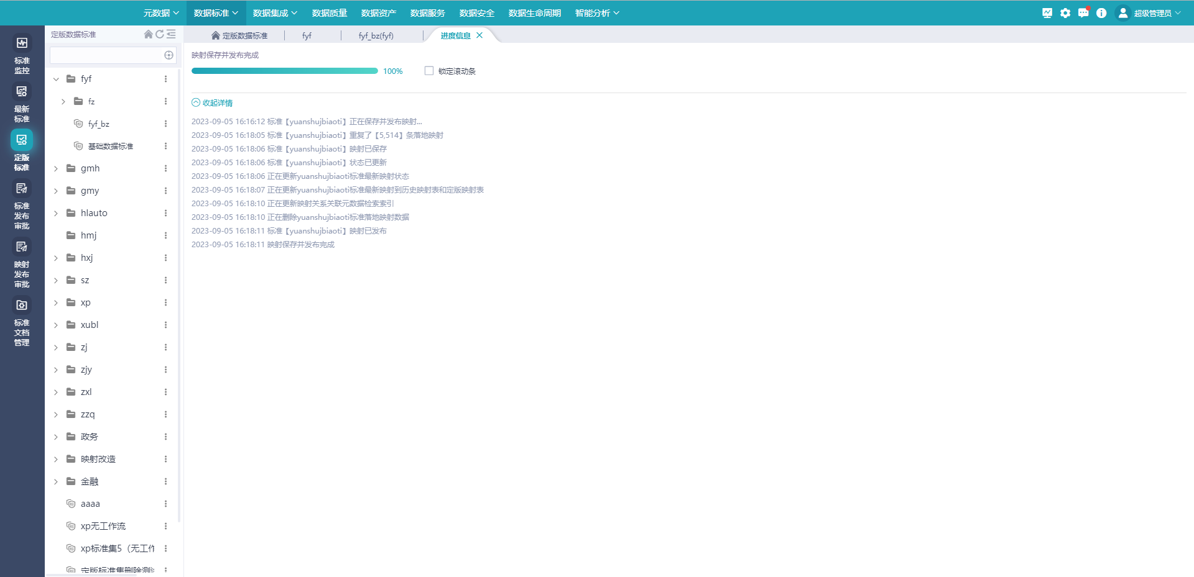Click the info icon in top bar
The height and width of the screenshot is (577, 1194).
(x=1101, y=13)
